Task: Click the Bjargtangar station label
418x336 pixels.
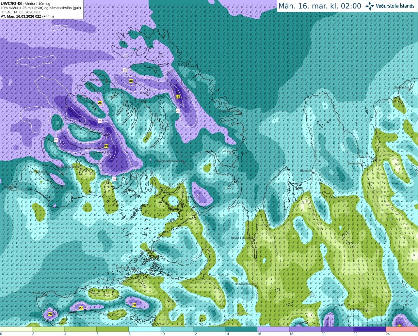Action: click(11, 187)
